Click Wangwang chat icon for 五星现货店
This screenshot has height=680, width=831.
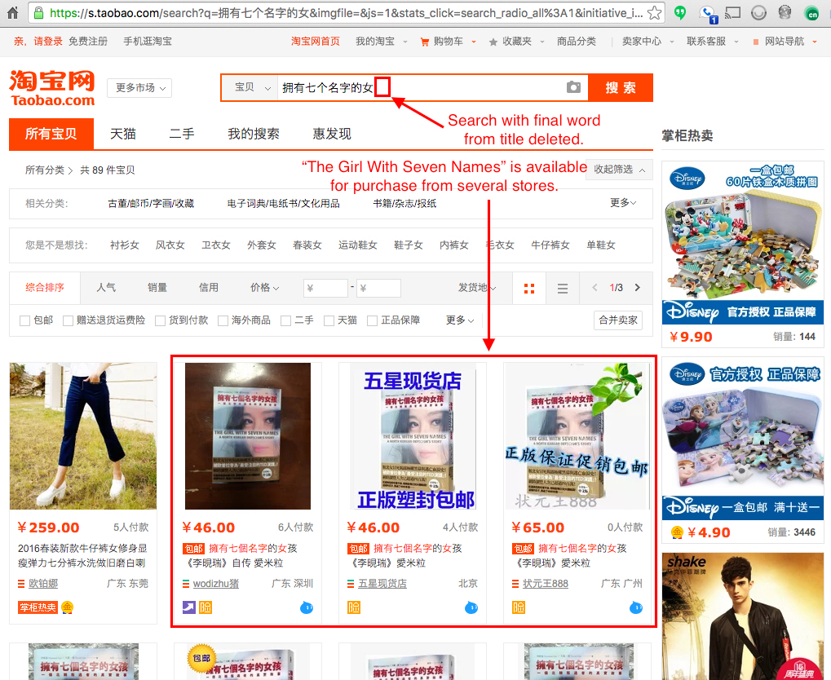click(x=471, y=607)
